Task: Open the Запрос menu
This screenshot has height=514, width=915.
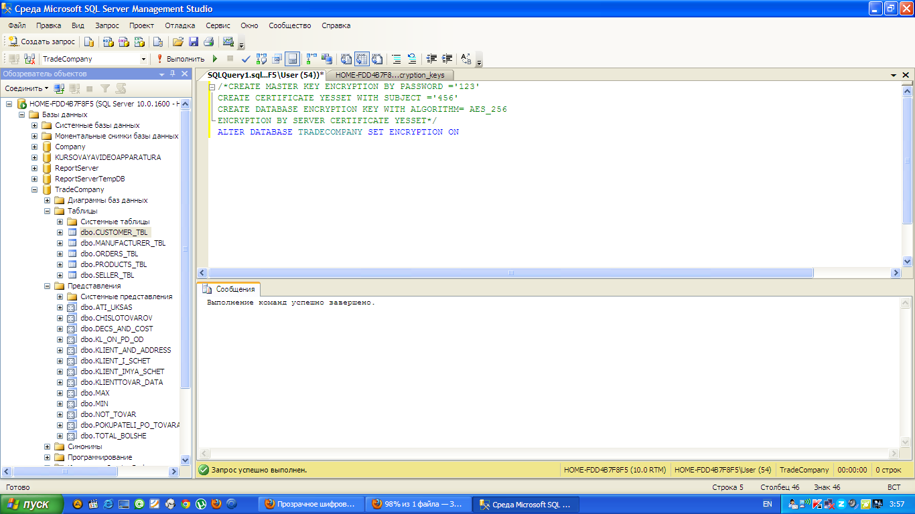Action: click(x=107, y=25)
